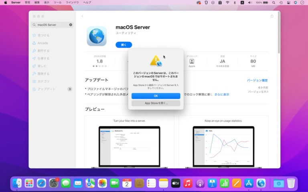
Task: Open Podcasts from the Dock
Action: coord(200,183)
